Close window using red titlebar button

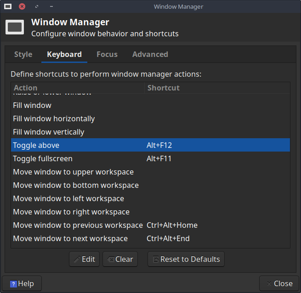coord(22,6)
